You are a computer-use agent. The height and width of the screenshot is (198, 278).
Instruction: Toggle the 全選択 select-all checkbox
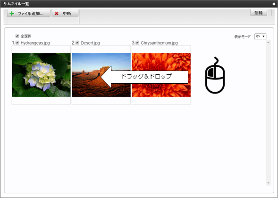pyautogui.click(x=17, y=36)
